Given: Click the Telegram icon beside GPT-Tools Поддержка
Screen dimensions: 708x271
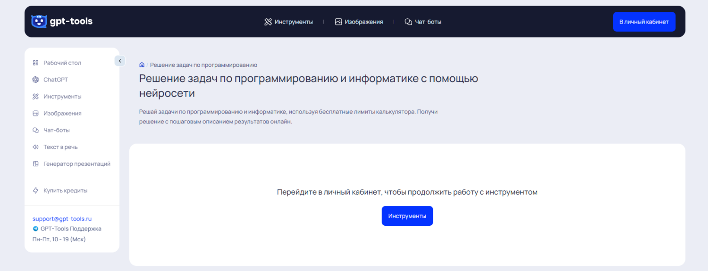Looking at the screenshot, I should (x=35, y=229).
